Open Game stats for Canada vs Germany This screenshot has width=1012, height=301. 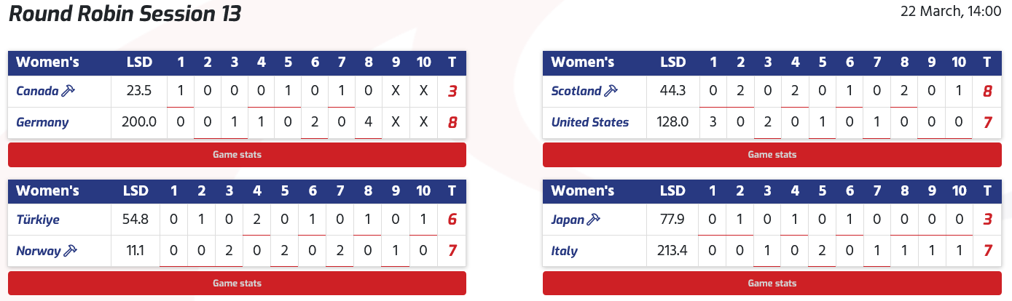coord(237,155)
